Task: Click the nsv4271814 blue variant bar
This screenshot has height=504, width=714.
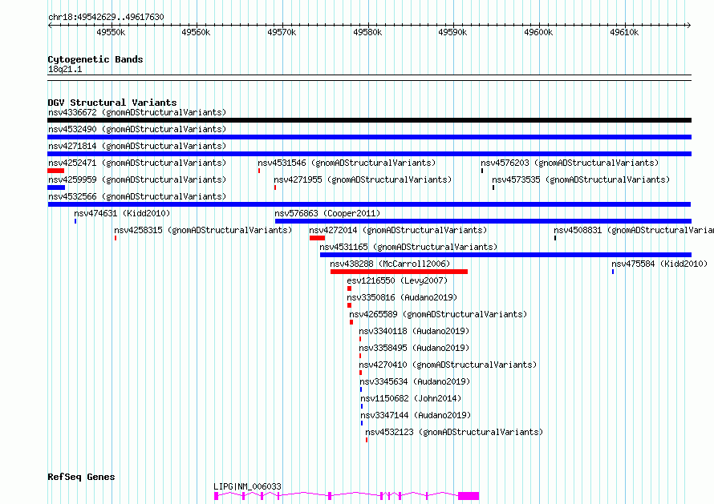Action: click(369, 154)
